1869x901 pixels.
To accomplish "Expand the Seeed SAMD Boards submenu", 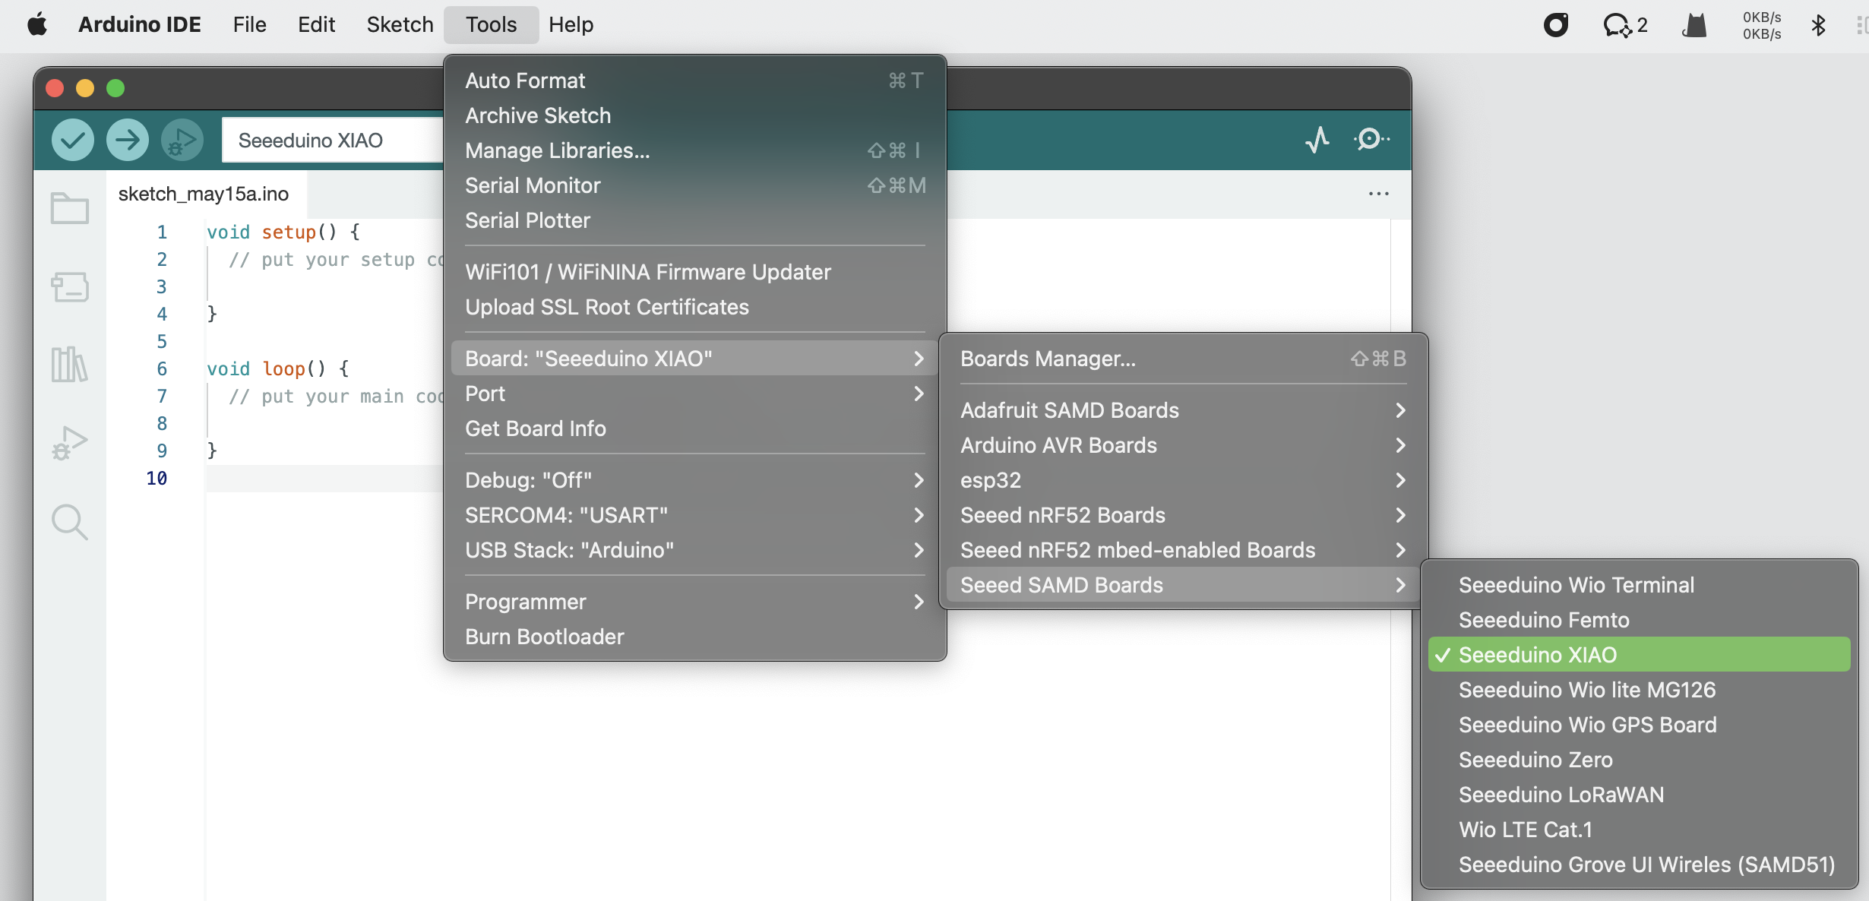I will click(1183, 584).
